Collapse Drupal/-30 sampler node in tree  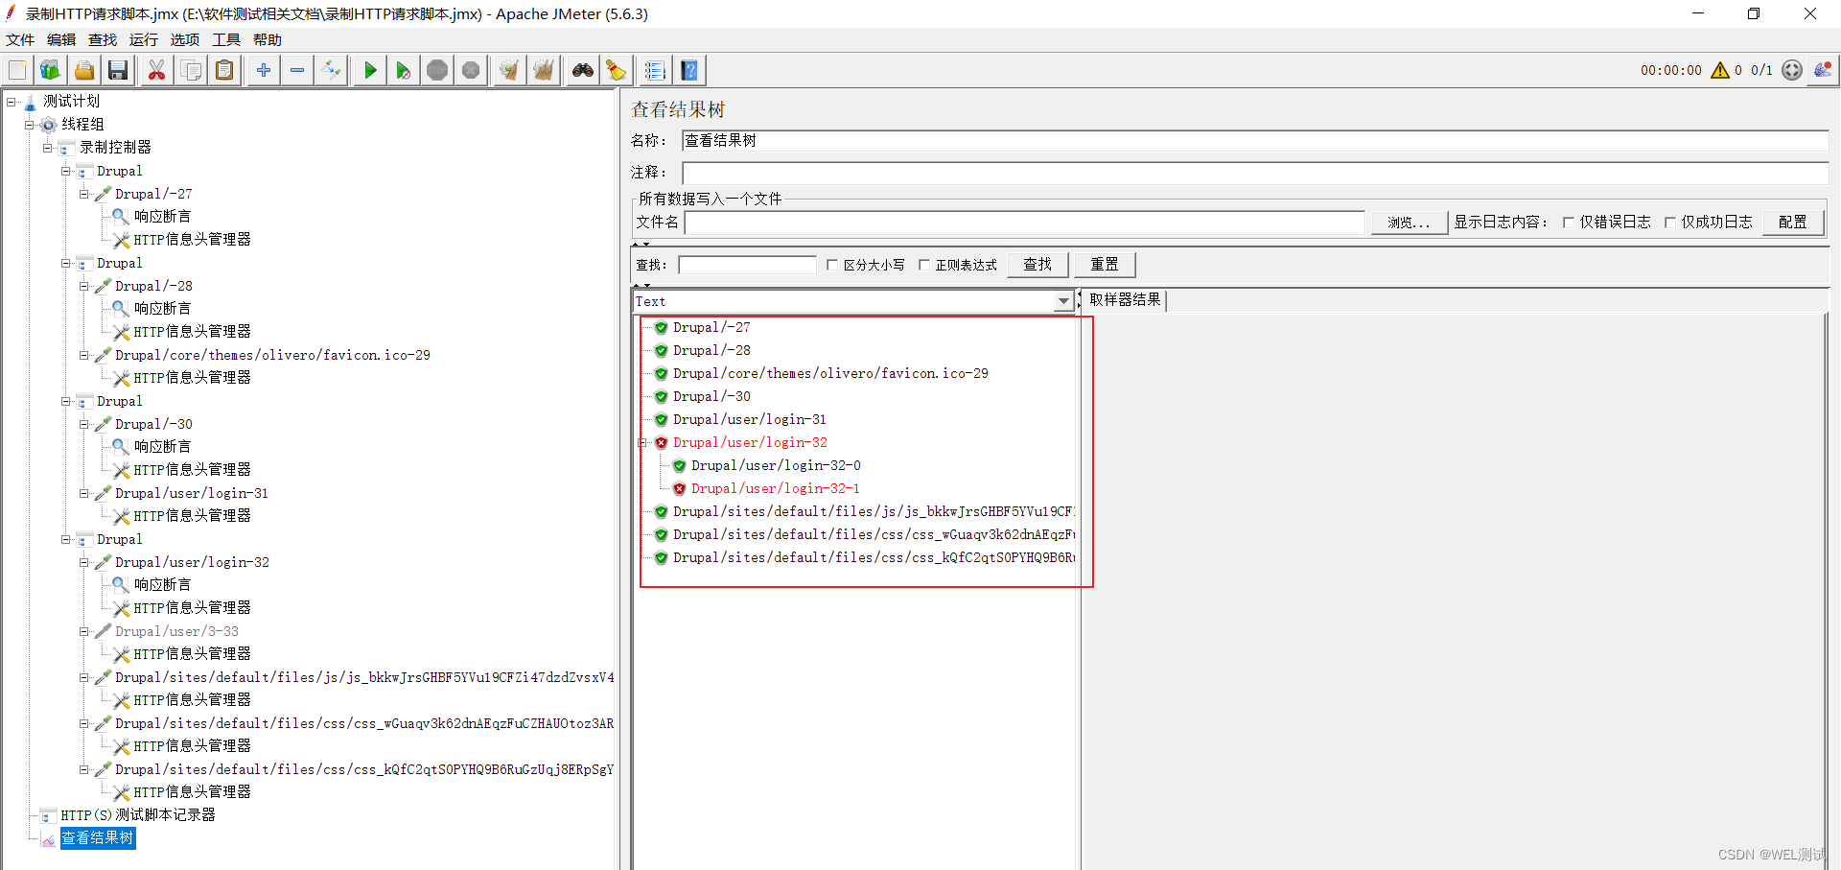pyautogui.click(x=84, y=424)
